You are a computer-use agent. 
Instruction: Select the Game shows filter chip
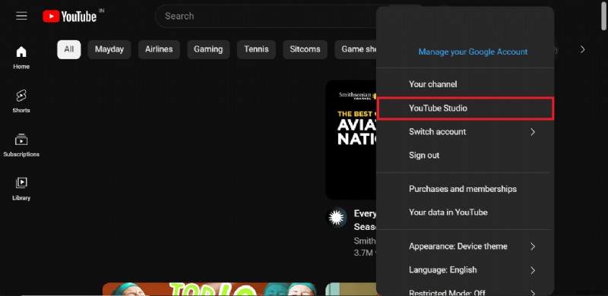point(356,49)
